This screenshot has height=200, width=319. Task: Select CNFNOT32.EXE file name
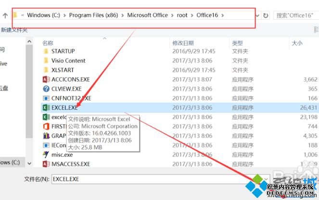[x=71, y=98]
